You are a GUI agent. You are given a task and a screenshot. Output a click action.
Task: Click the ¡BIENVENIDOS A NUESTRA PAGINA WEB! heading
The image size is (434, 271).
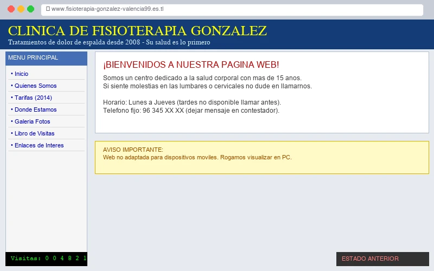(x=191, y=64)
